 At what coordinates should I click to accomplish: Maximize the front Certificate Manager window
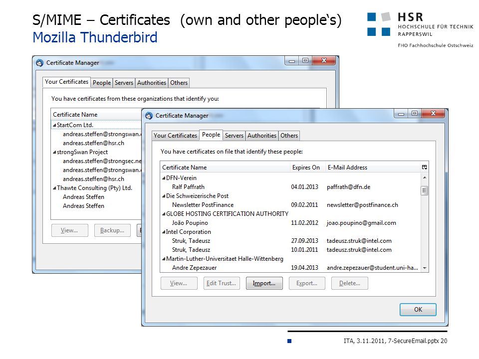click(415, 114)
